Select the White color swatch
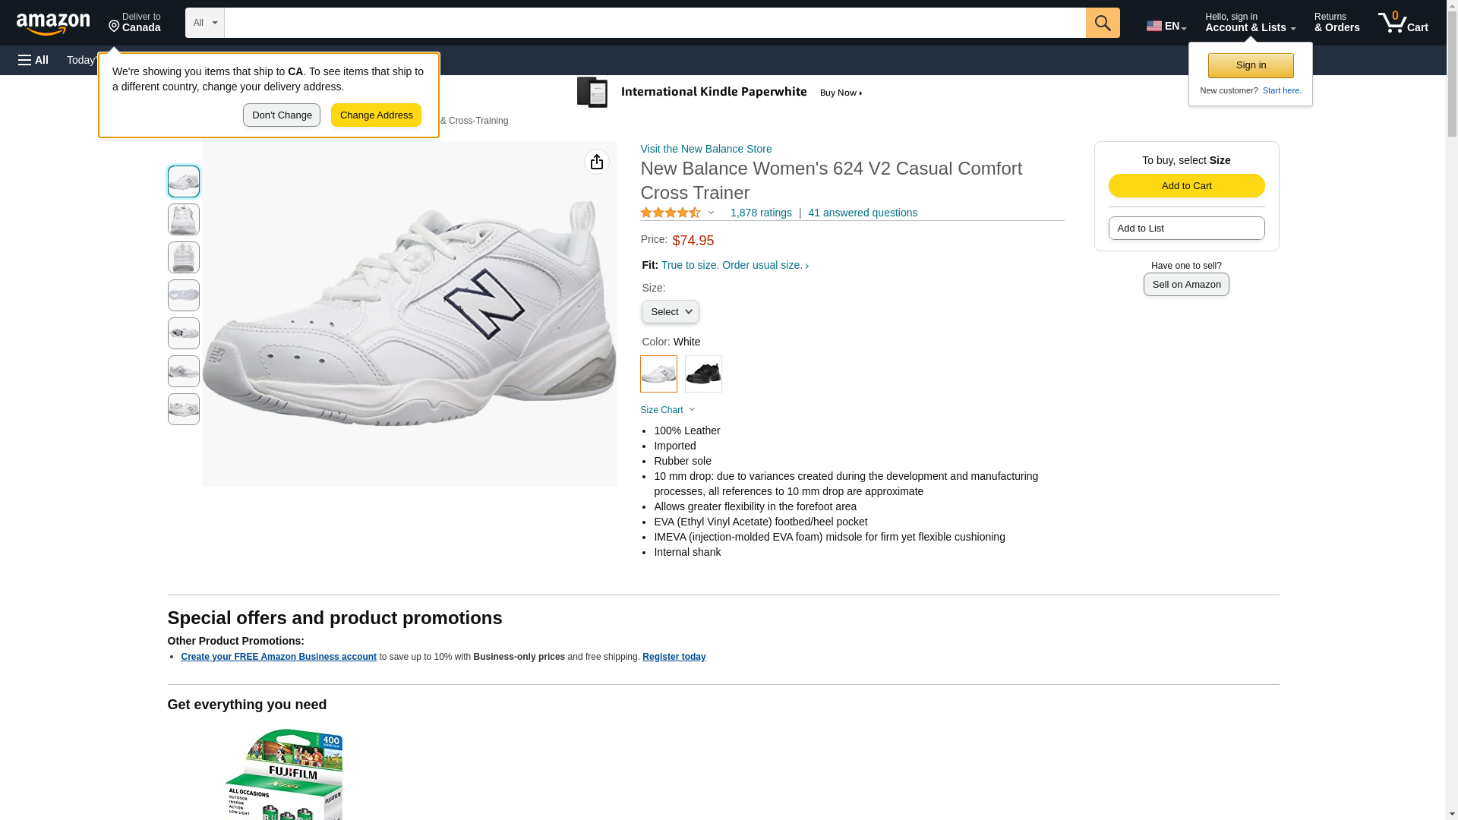Screen dimensions: 1458x820 pos(658,374)
